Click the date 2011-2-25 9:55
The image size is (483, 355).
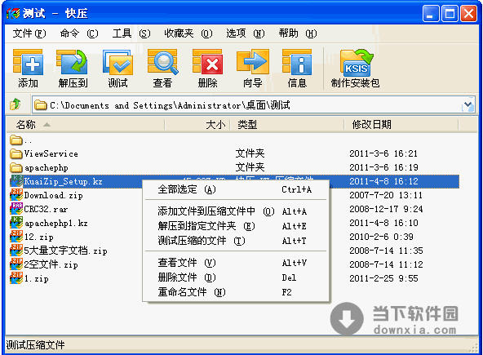tap(383, 278)
